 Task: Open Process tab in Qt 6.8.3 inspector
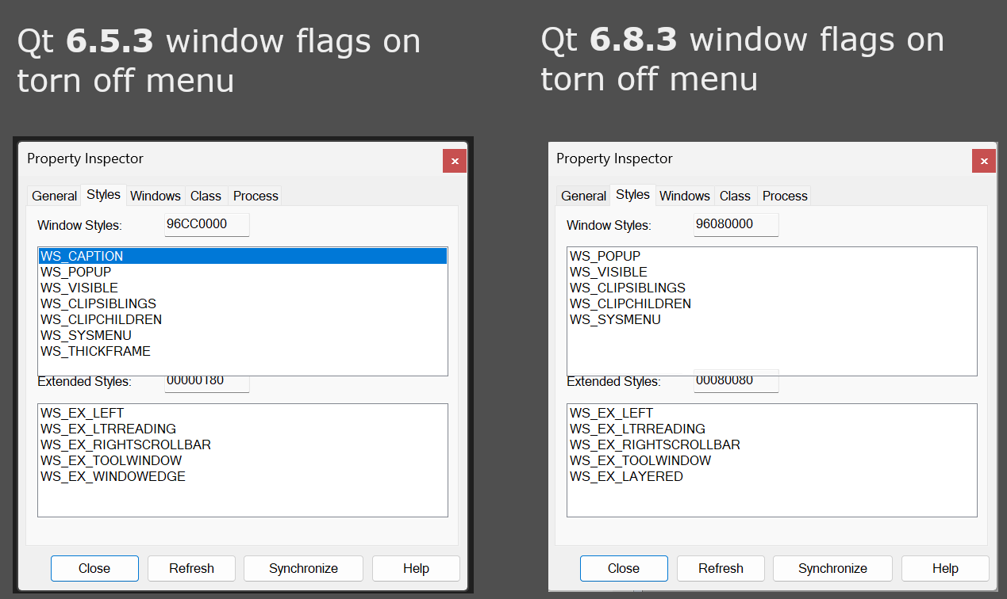(x=785, y=196)
